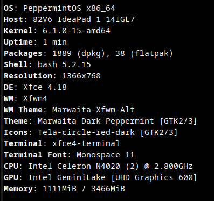Click the WM Xfwm4 line
This screenshot has height=201, width=214.
tap(25, 98)
